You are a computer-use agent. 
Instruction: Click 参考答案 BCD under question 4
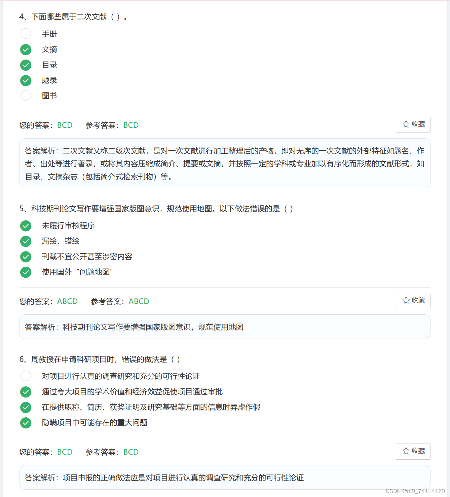[x=112, y=125]
